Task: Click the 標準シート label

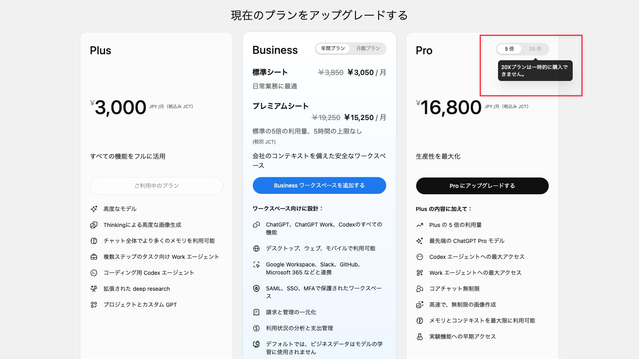Action: (x=270, y=72)
